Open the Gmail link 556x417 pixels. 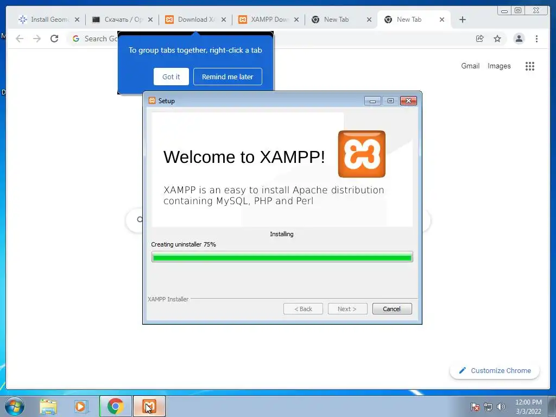(x=470, y=66)
